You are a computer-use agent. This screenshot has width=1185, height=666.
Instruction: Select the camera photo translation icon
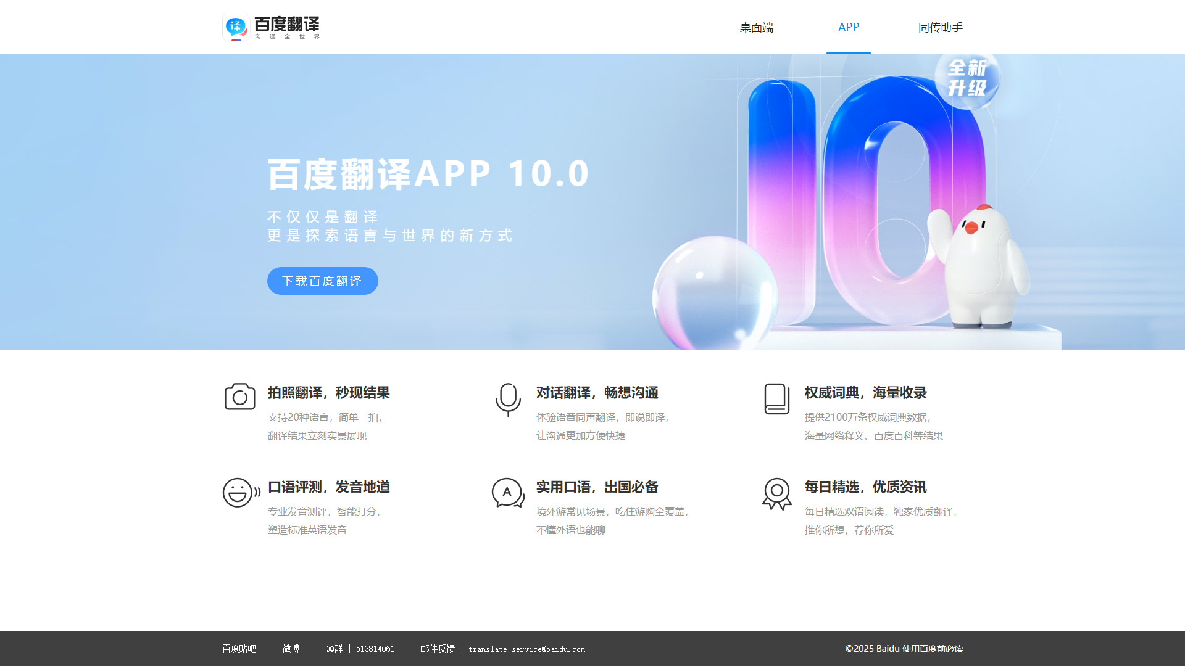239,397
